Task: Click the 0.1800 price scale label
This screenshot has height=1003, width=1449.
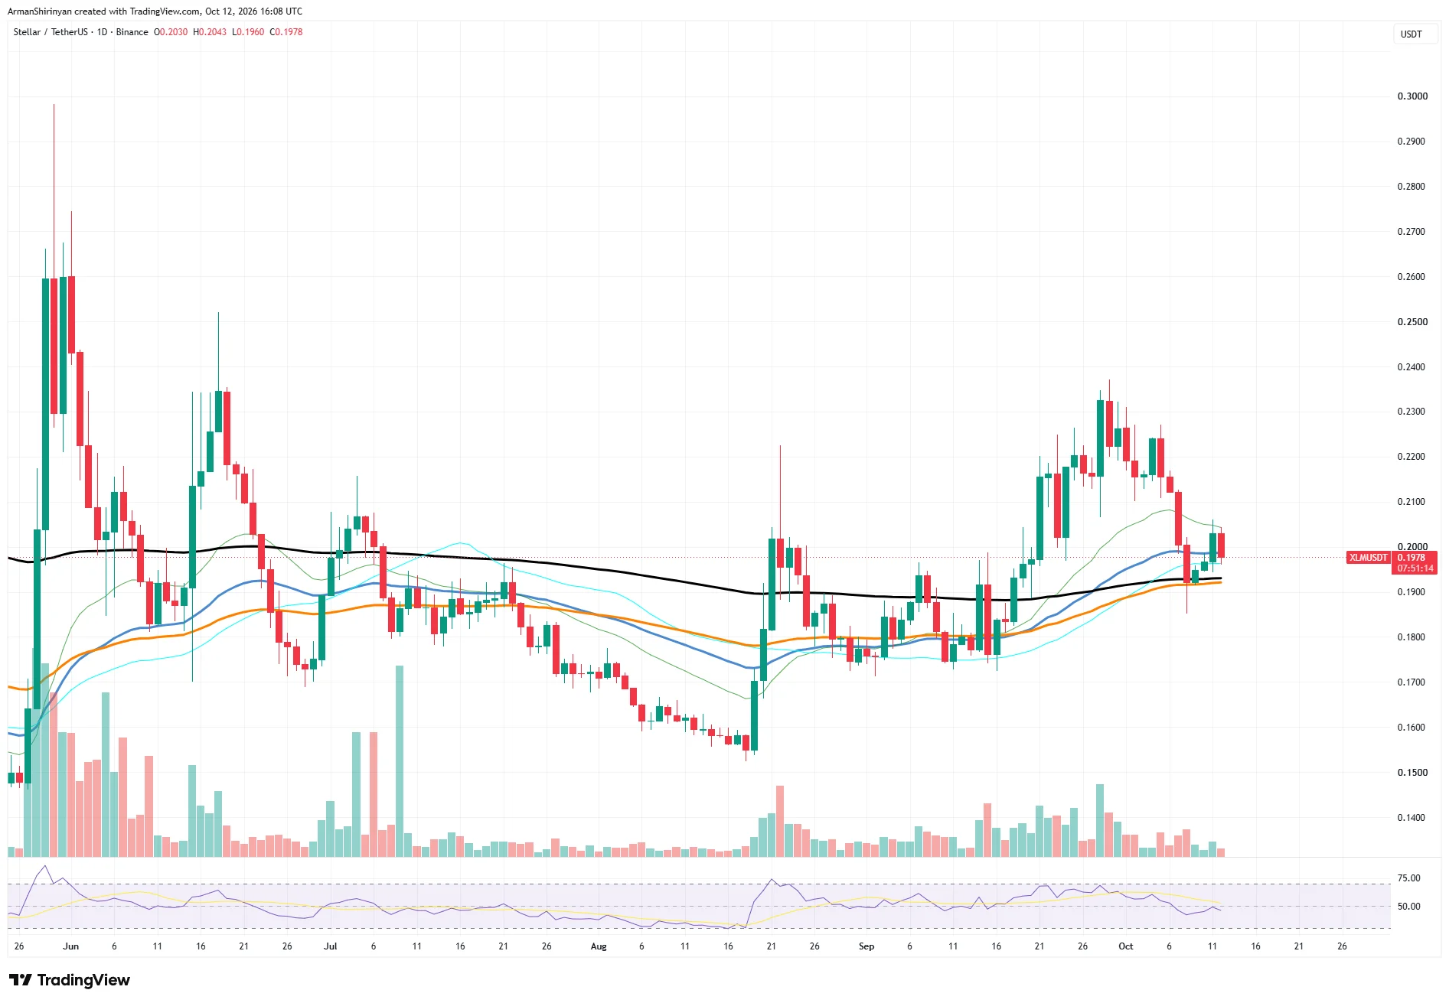Action: (1412, 637)
